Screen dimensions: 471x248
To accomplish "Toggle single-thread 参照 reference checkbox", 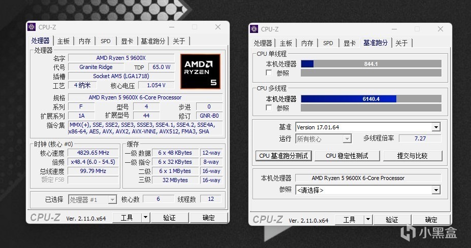I will 269,73.
